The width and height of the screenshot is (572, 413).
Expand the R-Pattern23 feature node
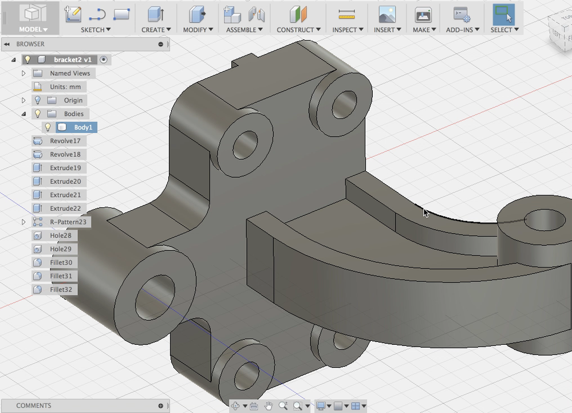[x=23, y=222]
